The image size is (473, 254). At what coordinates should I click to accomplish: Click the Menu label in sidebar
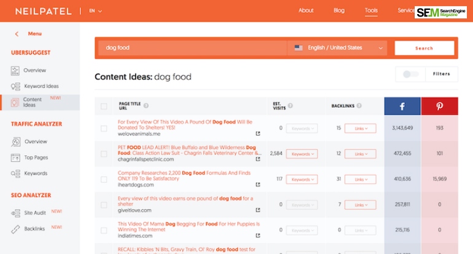click(34, 34)
